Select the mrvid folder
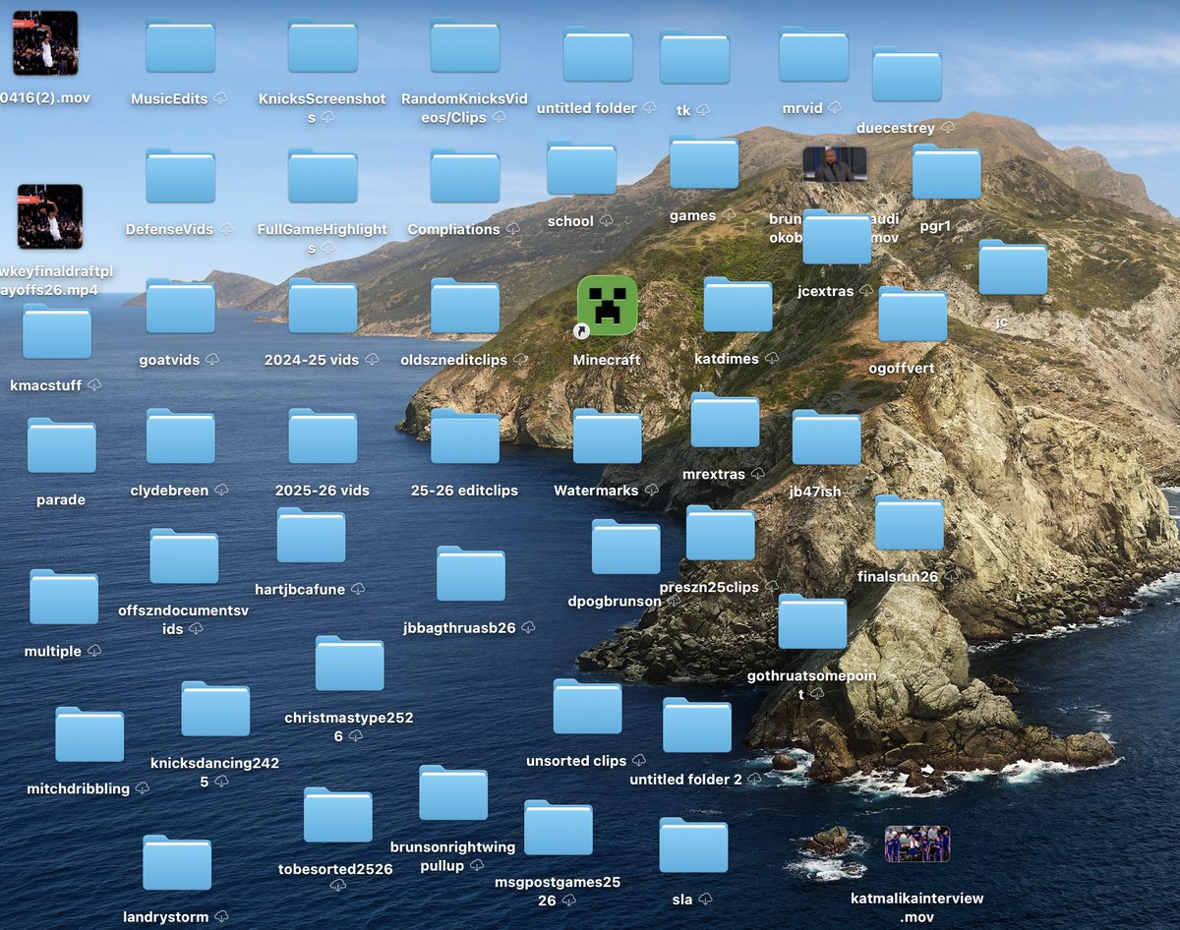1180x930 pixels. (813, 54)
